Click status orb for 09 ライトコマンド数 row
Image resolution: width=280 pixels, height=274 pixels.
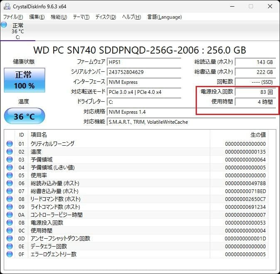(x=10, y=207)
